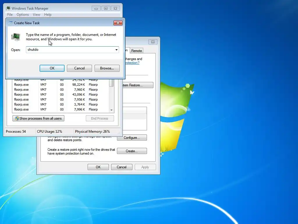Screen dimensions: 298x224
Task: Select floorp.exe row with 7,960 K
Action: (61, 90)
